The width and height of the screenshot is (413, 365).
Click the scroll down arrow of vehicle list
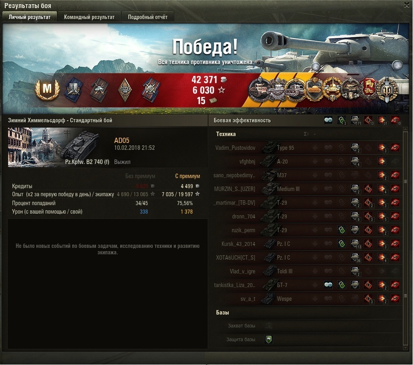click(405, 348)
